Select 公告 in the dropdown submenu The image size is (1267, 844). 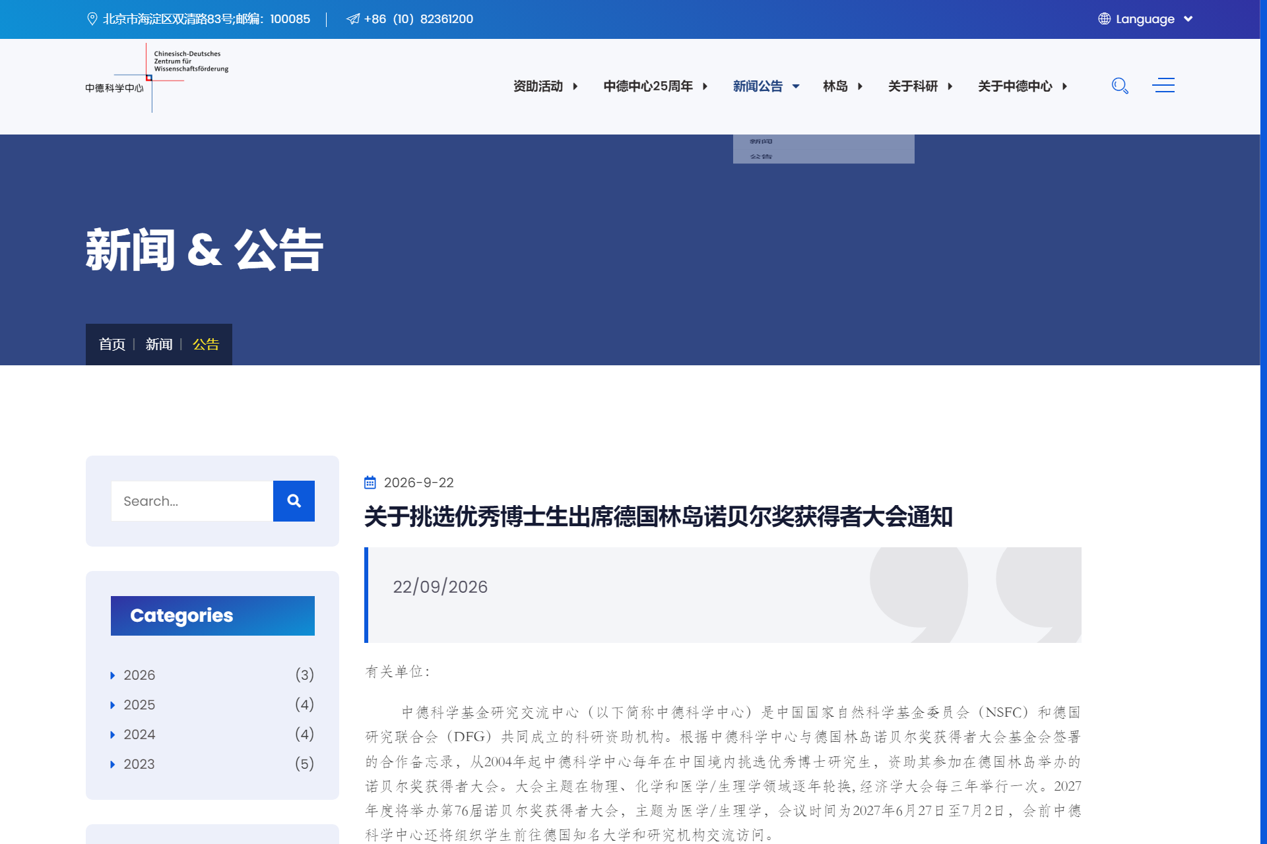(x=761, y=156)
